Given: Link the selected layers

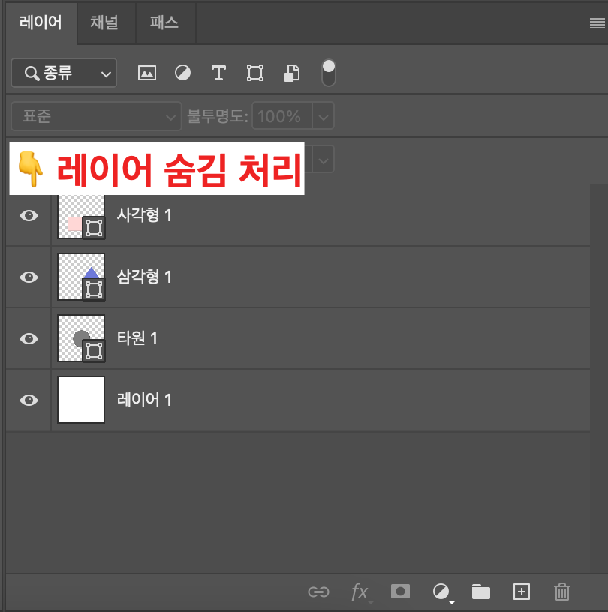Looking at the screenshot, I should [x=318, y=592].
